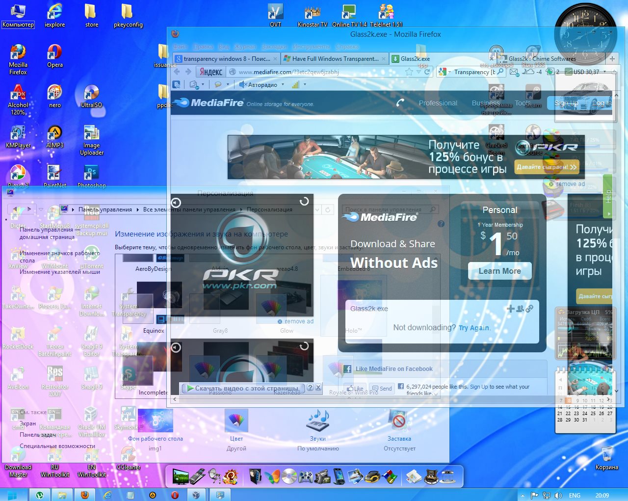Open the Инструменты menu in Firefox

pos(312,47)
